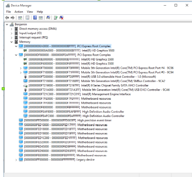Select Motherboard resources at F8000000
Viewport: 192px width, 177px height.
point(70,107)
